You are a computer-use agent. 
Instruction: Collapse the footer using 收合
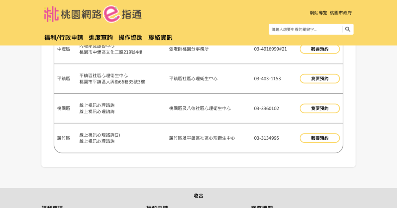[x=198, y=196]
